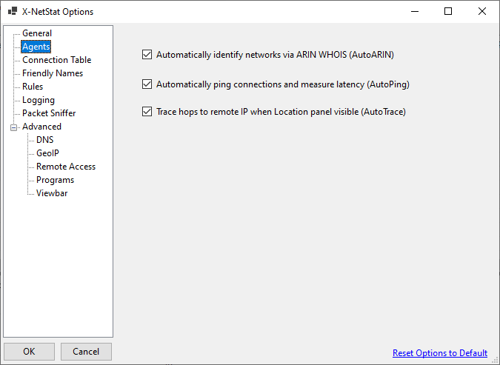The height and width of the screenshot is (365, 500).
Task: Select Friendly Names in the tree
Action: (53, 73)
